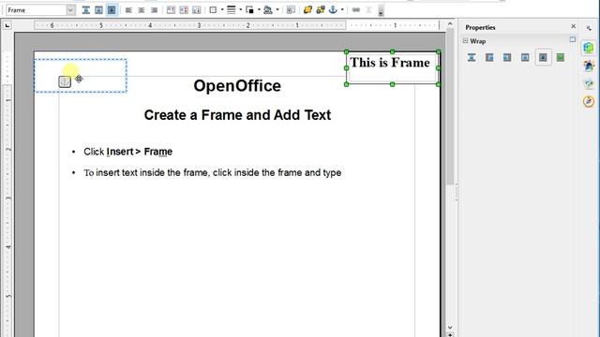Image resolution: width=600 pixels, height=337 pixels.
Task: Open Wrap More Options button
Action: pyautogui.click(x=573, y=39)
